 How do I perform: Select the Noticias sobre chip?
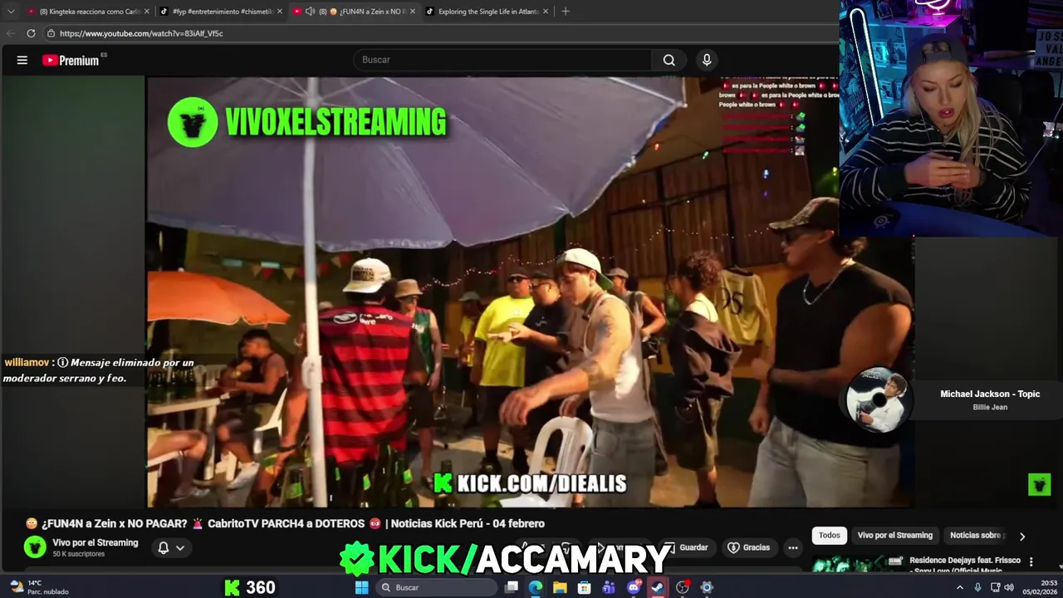pos(977,536)
